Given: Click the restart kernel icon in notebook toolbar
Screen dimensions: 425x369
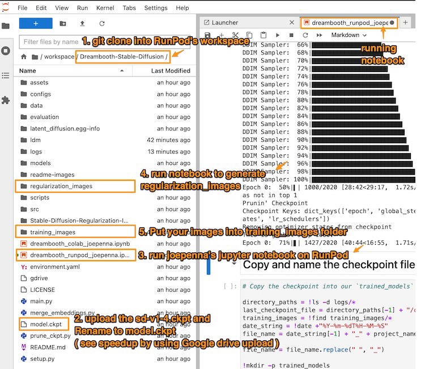Looking at the screenshot, I should click(305, 35).
